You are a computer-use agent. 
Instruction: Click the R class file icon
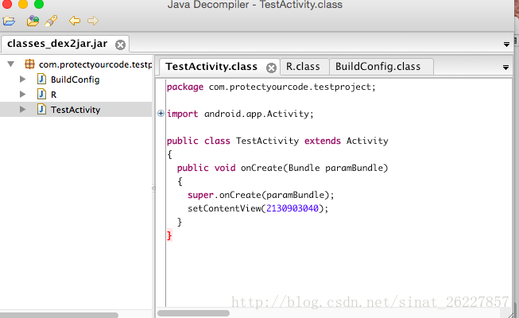click(42, 95)
